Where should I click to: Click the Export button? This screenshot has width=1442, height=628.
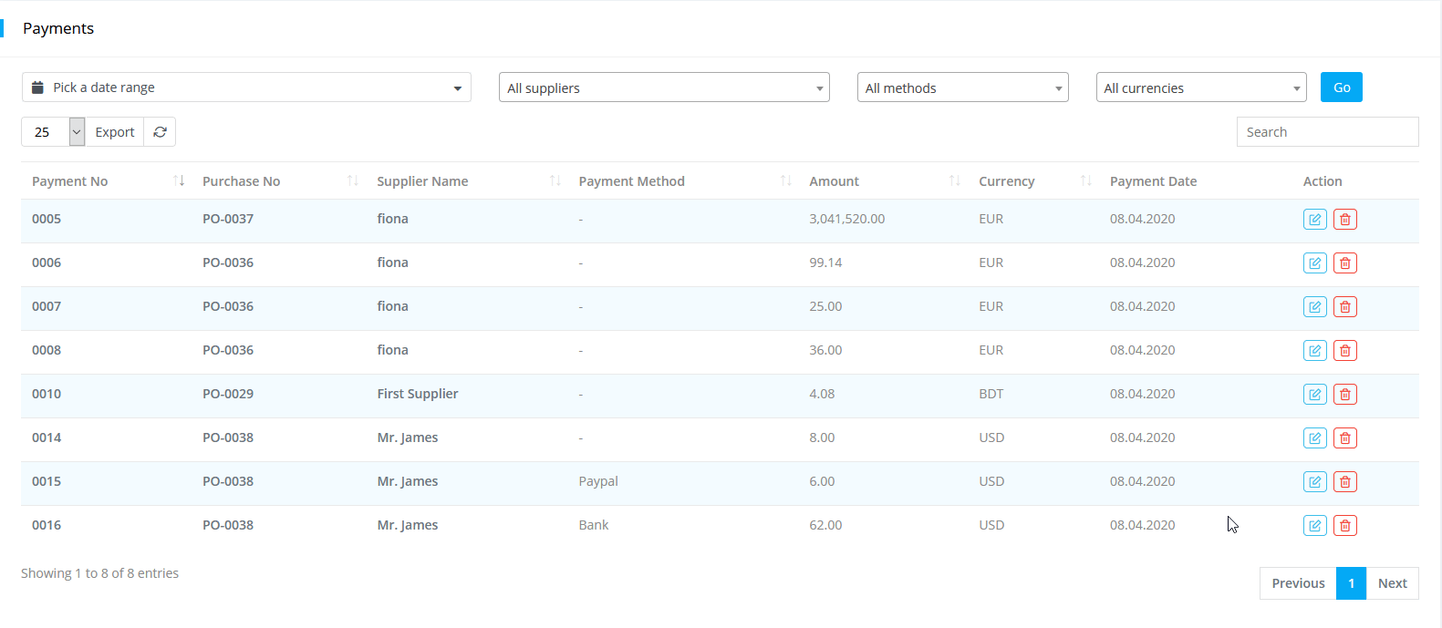click(115, 132)
